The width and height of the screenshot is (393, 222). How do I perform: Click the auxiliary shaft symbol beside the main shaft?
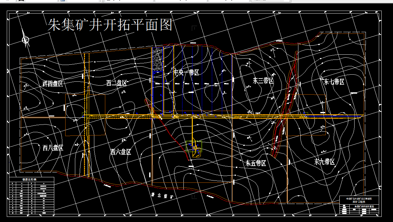(x=196, y=149)
